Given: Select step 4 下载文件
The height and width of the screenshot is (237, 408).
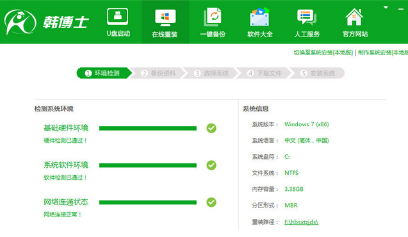Looking at the screenshot, I should coord(265,74).
